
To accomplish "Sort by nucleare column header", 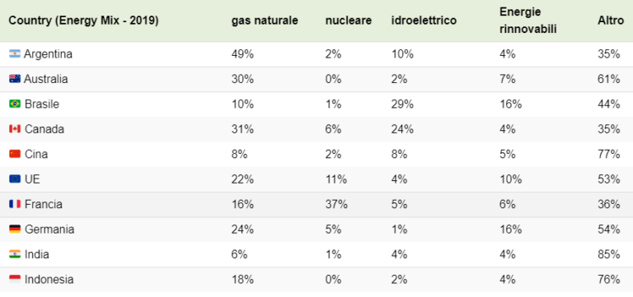I will click(349, 21).
